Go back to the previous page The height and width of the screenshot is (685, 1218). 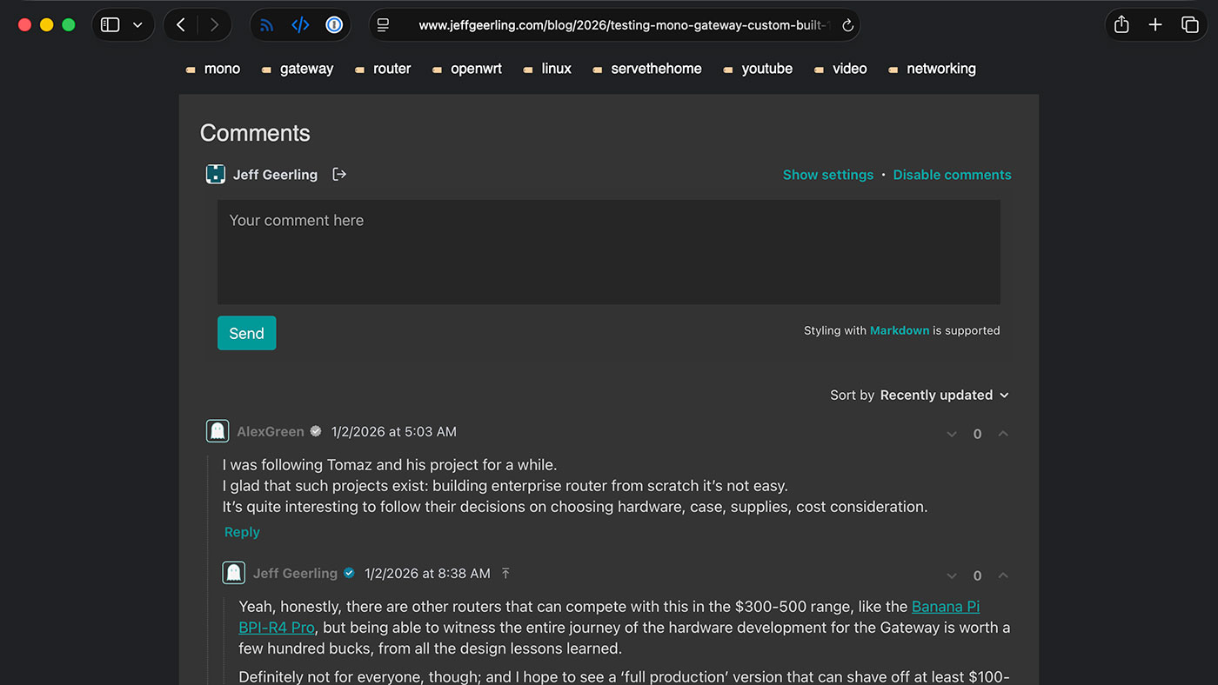pos(181,25)
